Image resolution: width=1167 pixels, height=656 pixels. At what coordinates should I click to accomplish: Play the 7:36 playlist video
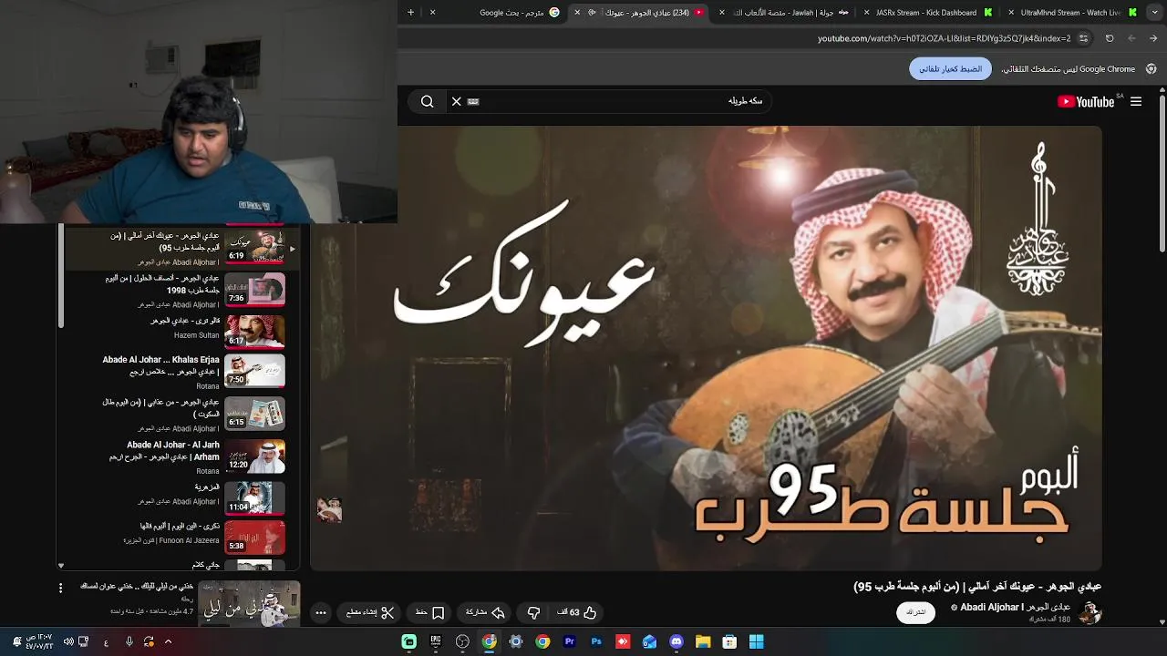[255, 290]
